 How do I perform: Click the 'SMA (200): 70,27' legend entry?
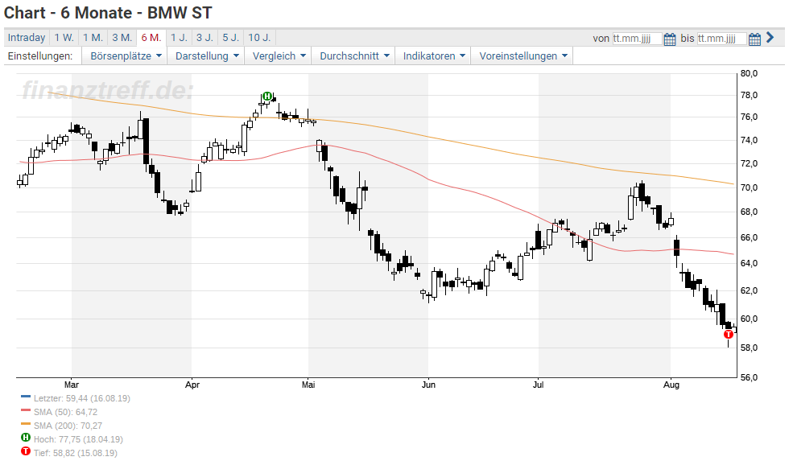click(68, 426)
